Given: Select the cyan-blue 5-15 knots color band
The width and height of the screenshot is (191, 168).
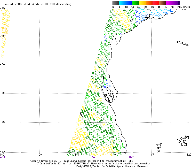Looking at the screenshot, I should click(126, 3).
